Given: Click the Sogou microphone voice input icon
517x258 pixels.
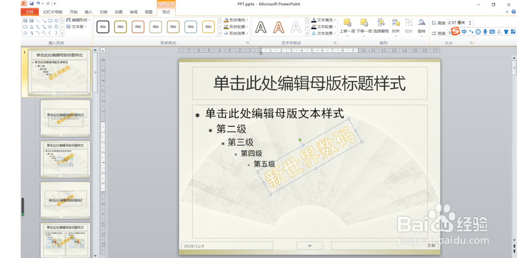Looking at the screenshot, I should pos(485,31).
